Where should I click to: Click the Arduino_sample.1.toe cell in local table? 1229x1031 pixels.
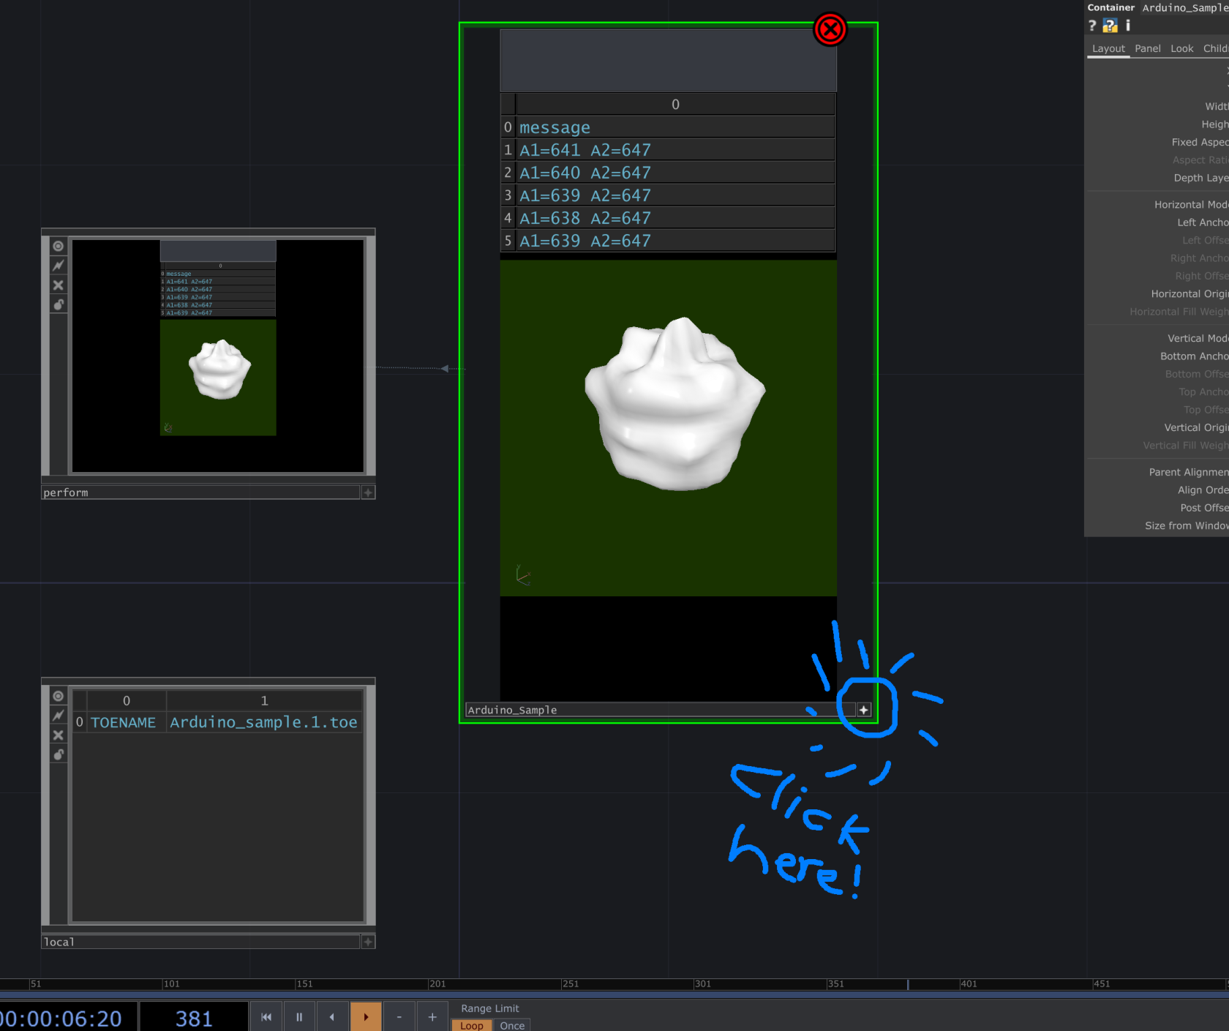[263, 722]
